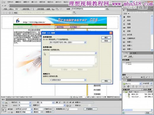Select the Emphasis em (强调) insert icon
This screenshot has height=115, width=154.
point(124,28)
